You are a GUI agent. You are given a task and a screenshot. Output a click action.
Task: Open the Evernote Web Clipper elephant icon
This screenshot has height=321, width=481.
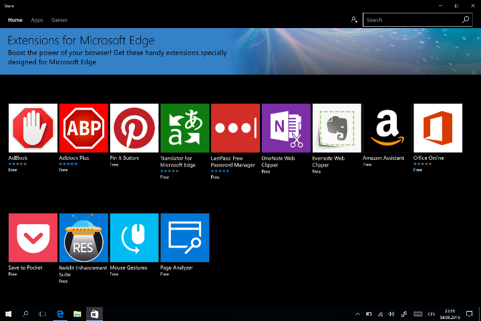pyautogui.click(x=337, y=128)
